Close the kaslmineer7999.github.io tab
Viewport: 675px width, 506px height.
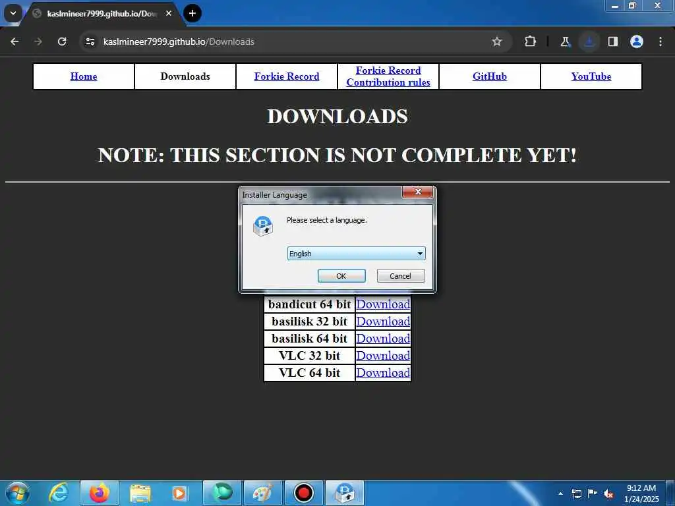169,13
